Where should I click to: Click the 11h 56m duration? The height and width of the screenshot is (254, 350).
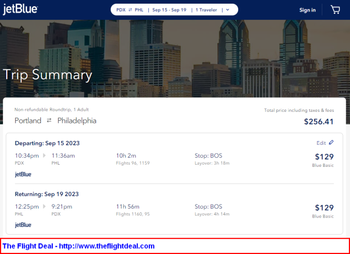tap(127, 206)
